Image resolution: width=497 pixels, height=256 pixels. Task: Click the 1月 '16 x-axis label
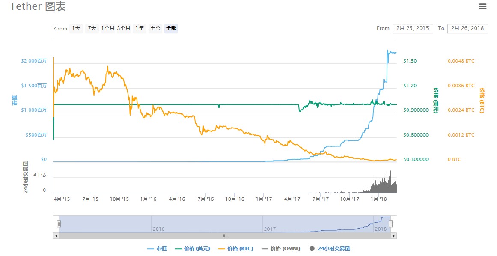149,199
